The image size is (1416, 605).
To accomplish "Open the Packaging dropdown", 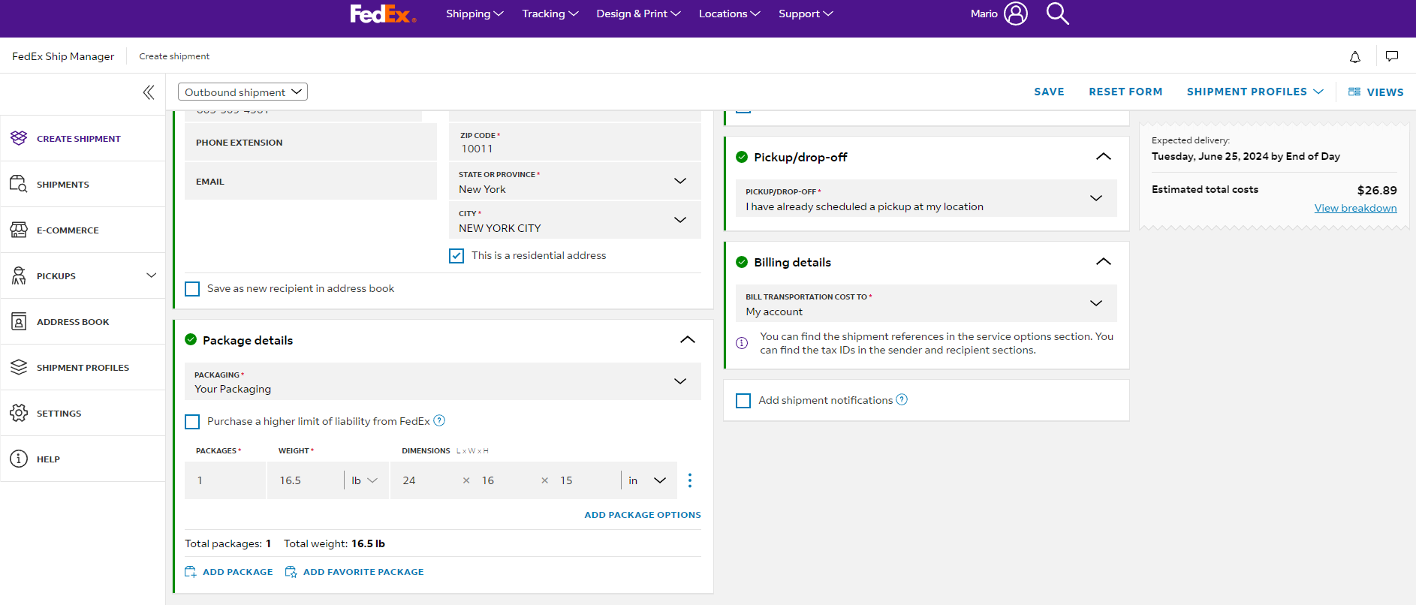I will (443, 381).
